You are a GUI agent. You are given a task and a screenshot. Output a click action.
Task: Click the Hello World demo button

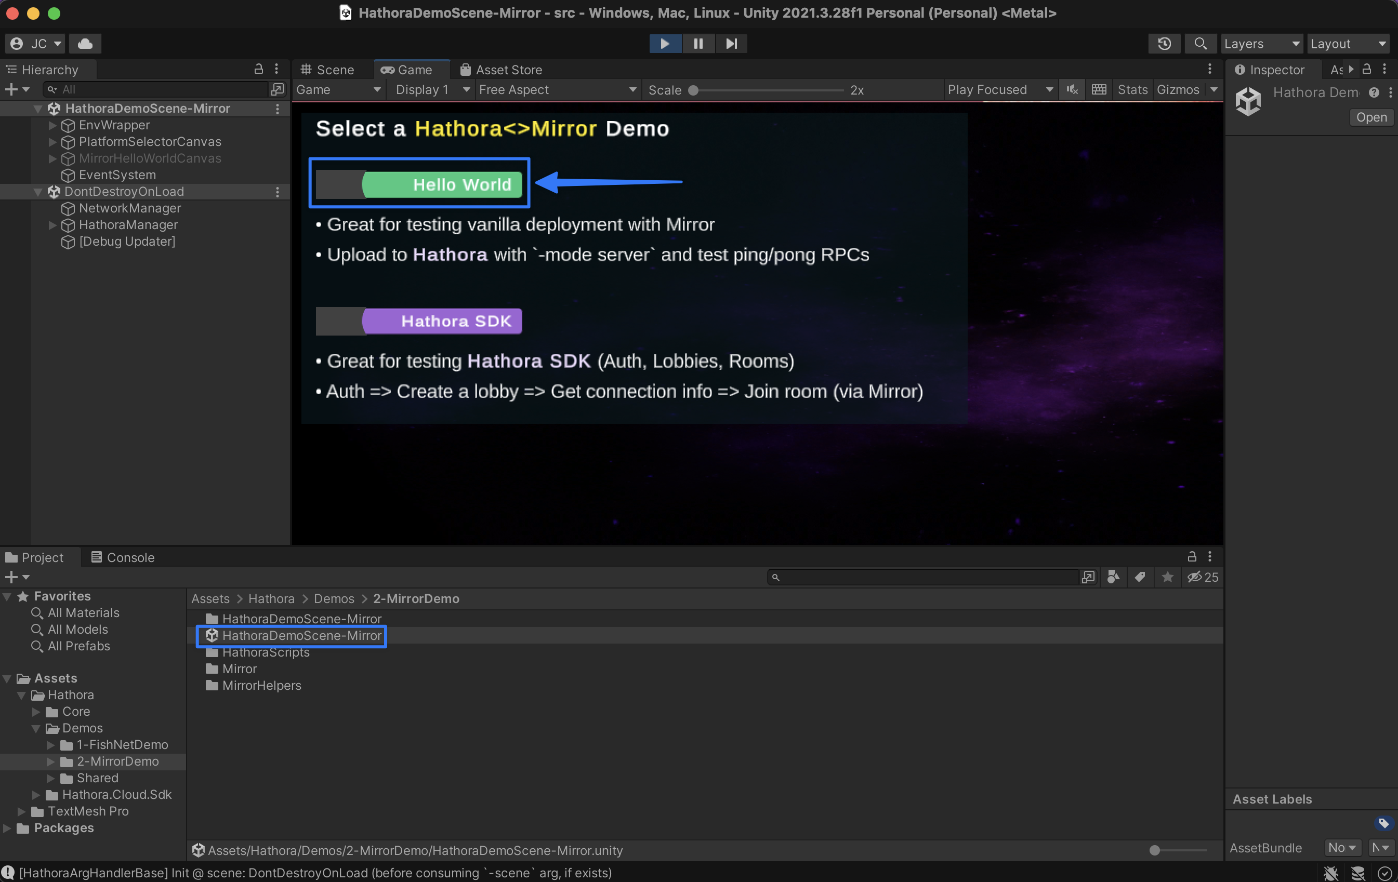click(x=418, y=184)
